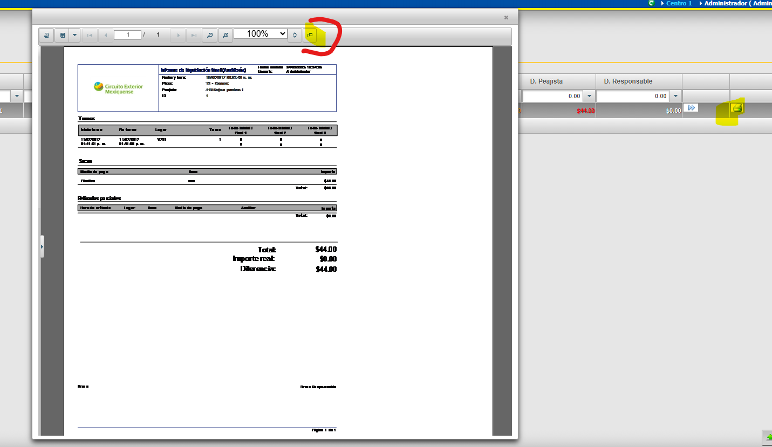Sort by the D. Responsable column header
The image size is (772, 447).
tap(628, 81)
